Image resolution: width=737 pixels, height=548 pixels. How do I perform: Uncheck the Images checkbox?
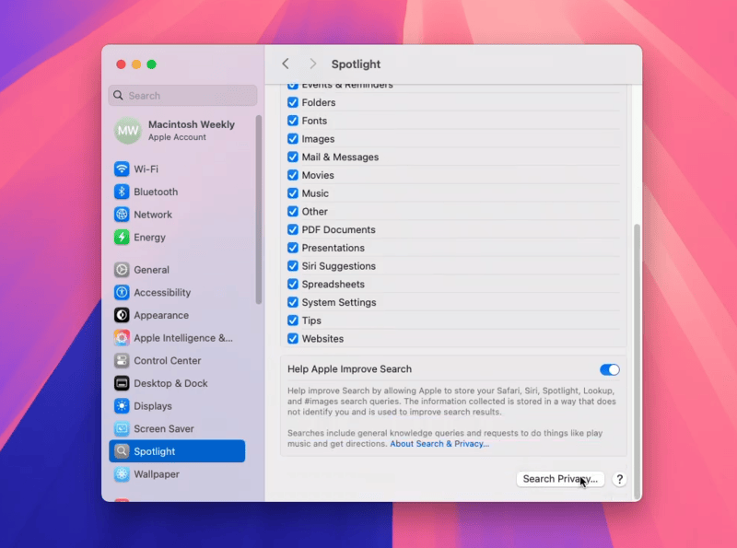coord(293,139)
